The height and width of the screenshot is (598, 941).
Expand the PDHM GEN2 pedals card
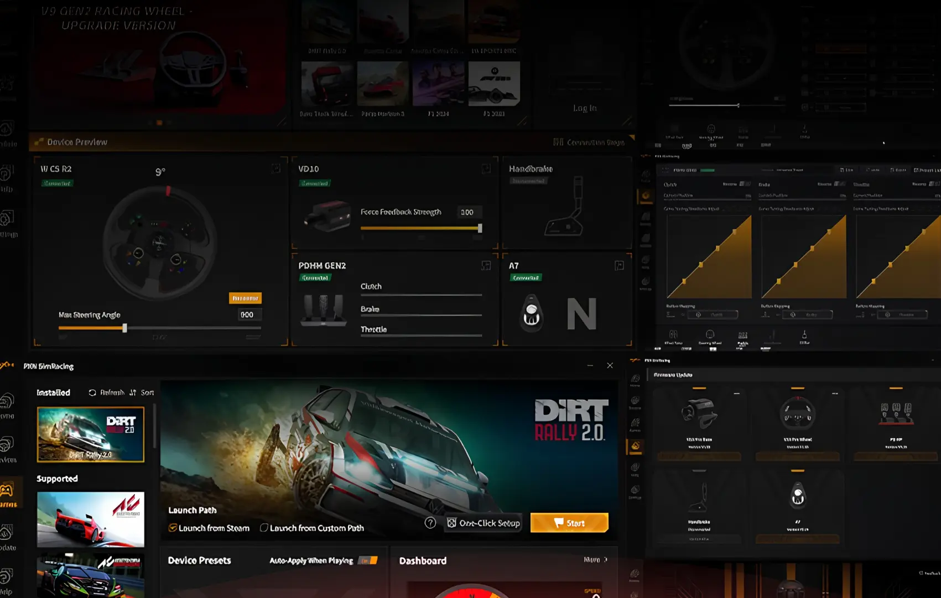486,266
